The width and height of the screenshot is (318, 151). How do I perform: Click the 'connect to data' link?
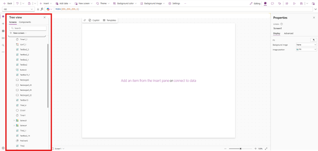point(185,80)
